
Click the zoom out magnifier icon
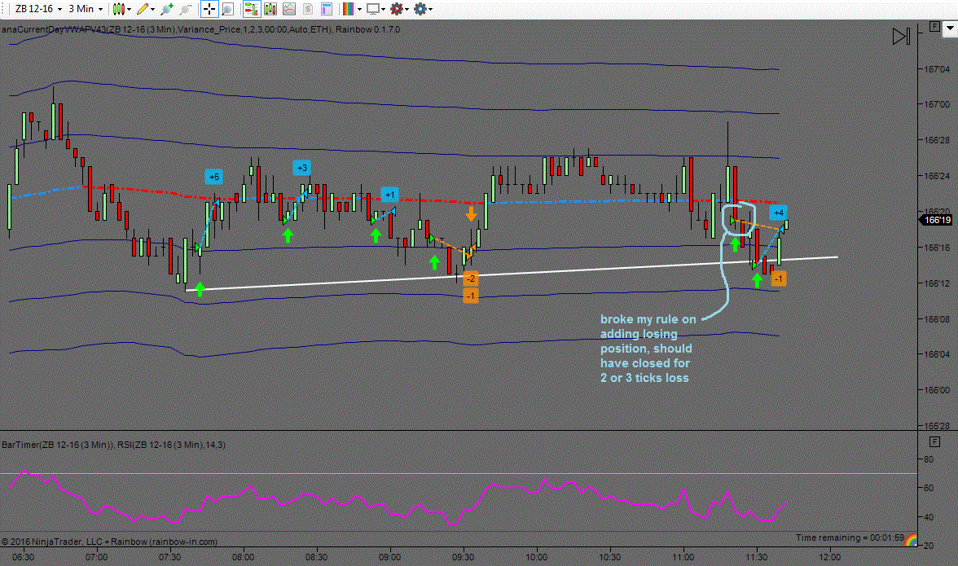[x=185, y=9]
